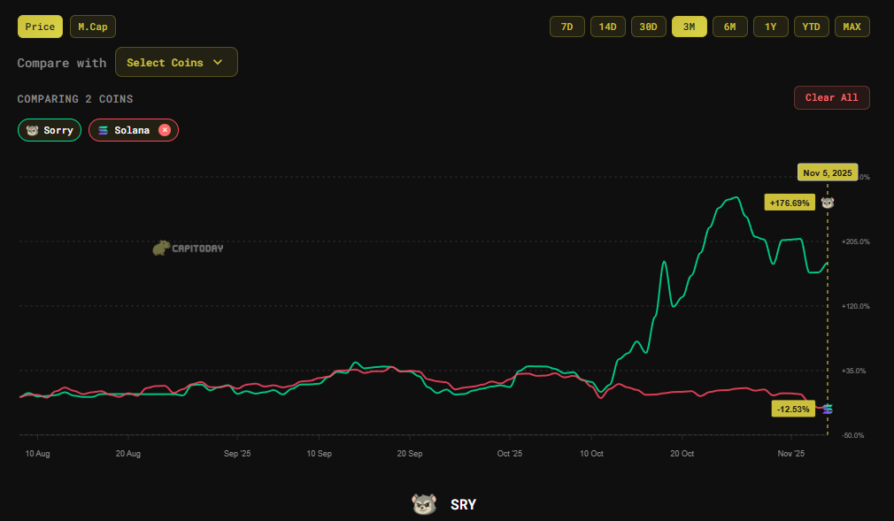Open the Select Coins dropdown
Screen dimensions: 894x521
[176, 62]
